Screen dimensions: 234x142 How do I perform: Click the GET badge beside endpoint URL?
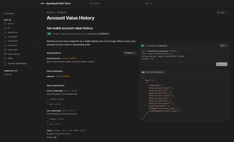tap(49, 34)
